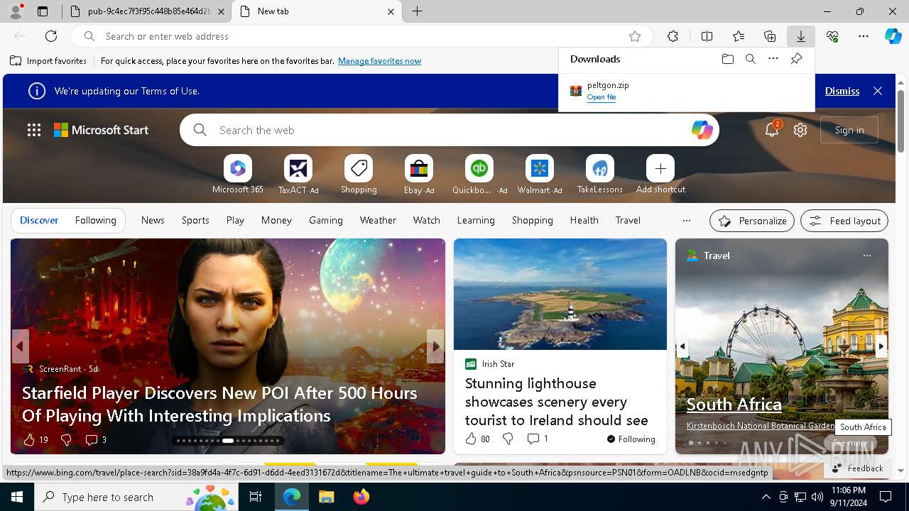Open the notifications bell
The width and height of the screenshot is (909, 511).
click(772, 130)
